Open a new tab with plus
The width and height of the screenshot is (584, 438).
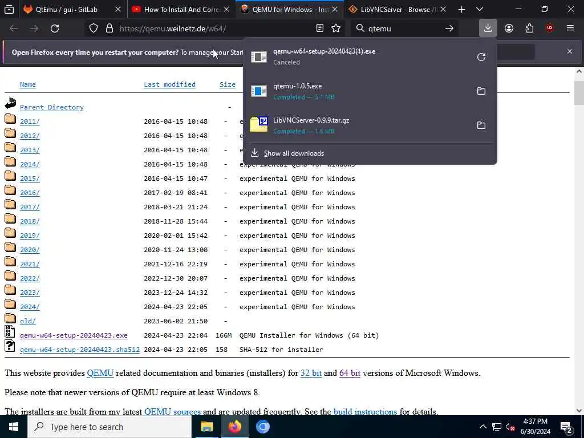tap(461, 10)
